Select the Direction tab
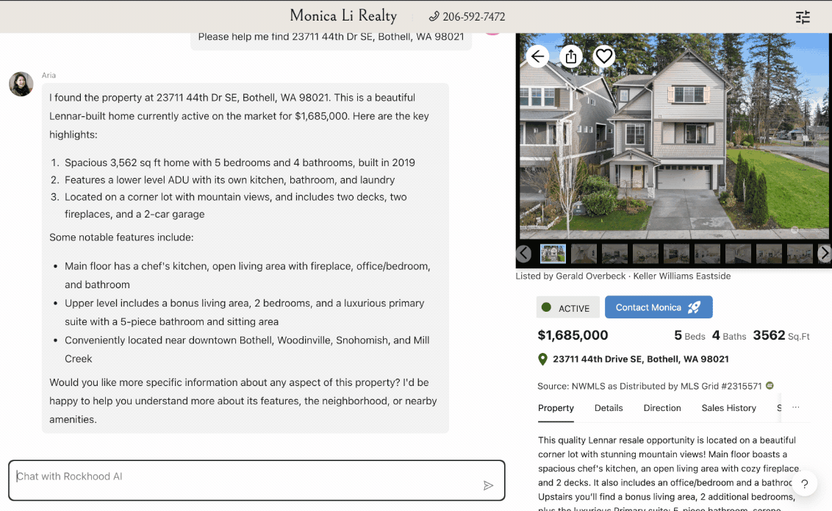The width and height of the screenshot is (832, 511). [662, 408]
